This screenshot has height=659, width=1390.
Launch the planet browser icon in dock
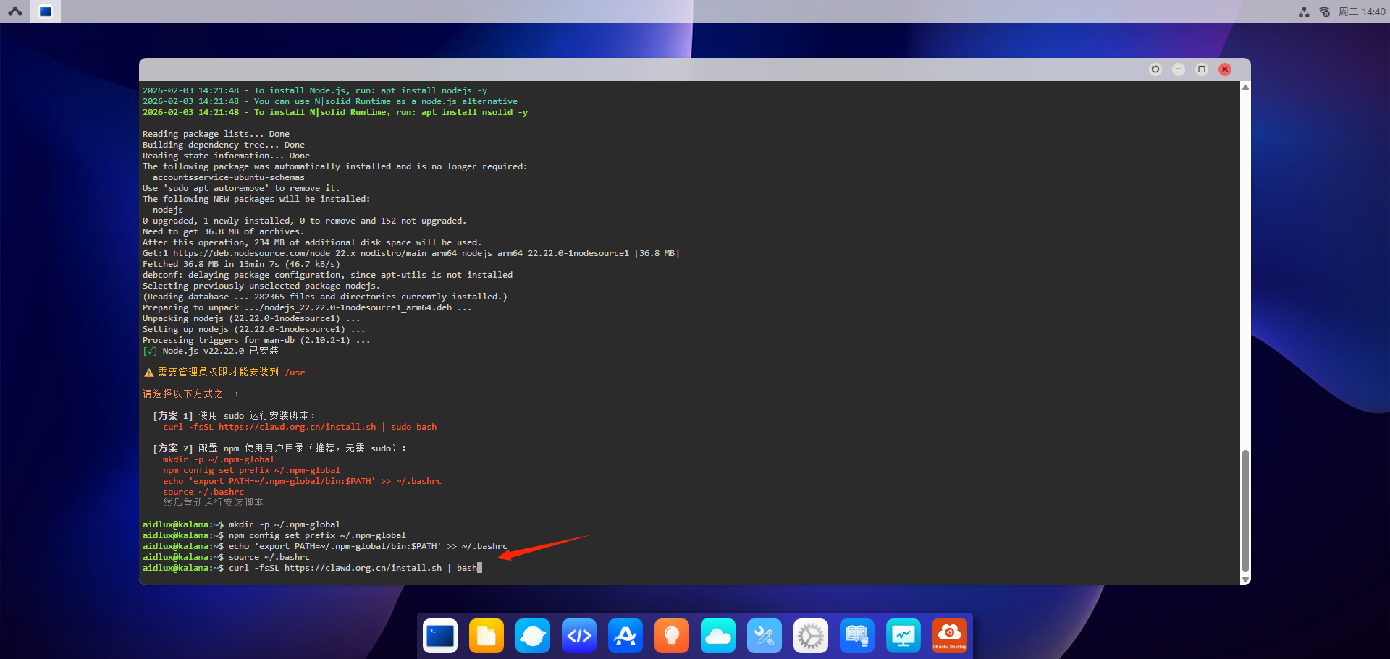[533, 636]
